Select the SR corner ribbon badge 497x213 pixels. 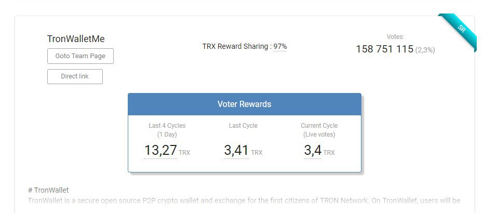click(460, 30)
